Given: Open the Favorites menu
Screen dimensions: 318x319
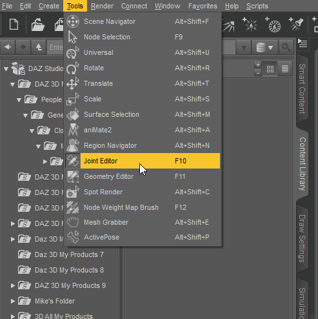Looking at the screenshot, I should pyautogui.click(x=203, y=6).
